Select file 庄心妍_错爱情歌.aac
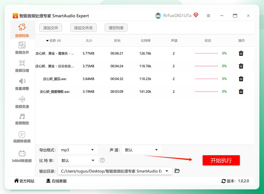Image resolution: width=264 pixels, height=194 pixels. pos(55,92)
